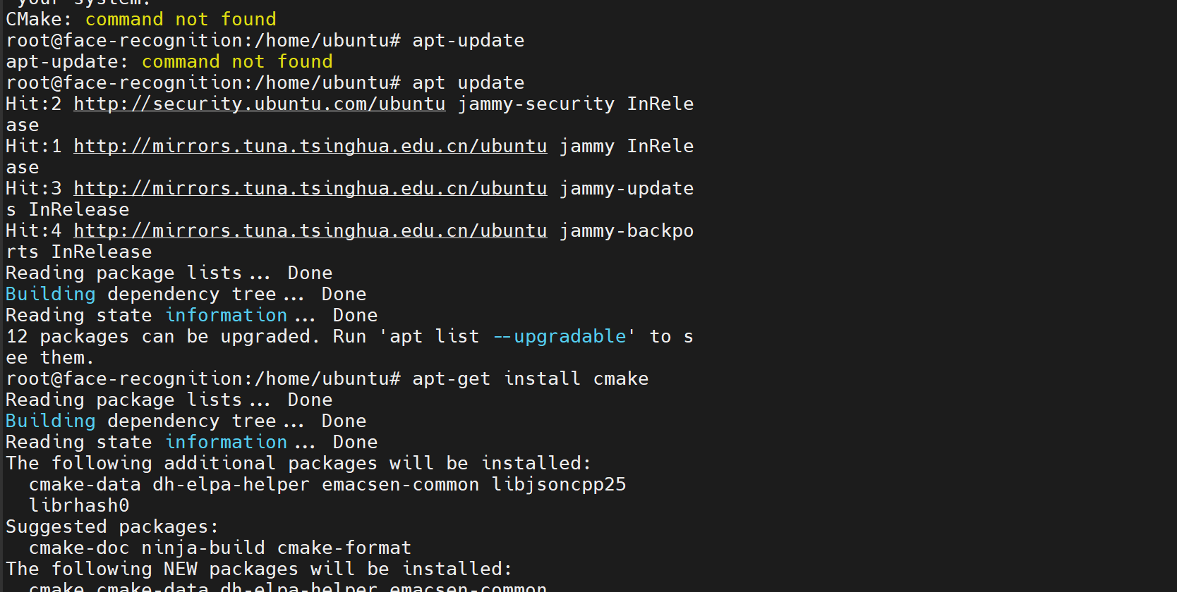The height and width of the screenshot is (592, 1177).
Task: Select the librhash0 package name
Action: tap(78, 506)
